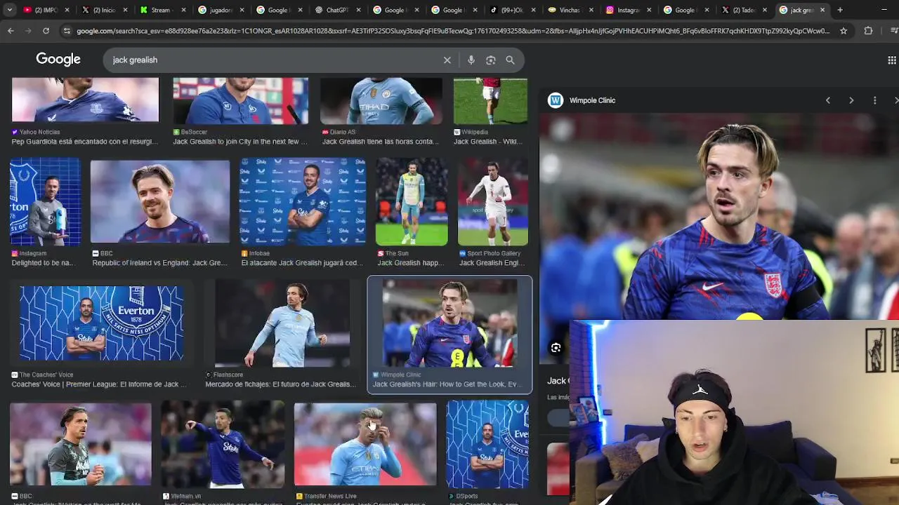Click 'Republic of Ireland vs England' caption
Screen dimensions: 899x505
pyautogui.click(x=159, y=263)
